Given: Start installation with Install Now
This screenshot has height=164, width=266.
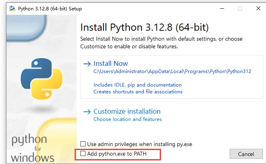Looking at the screenshot, I should [111, 63].
